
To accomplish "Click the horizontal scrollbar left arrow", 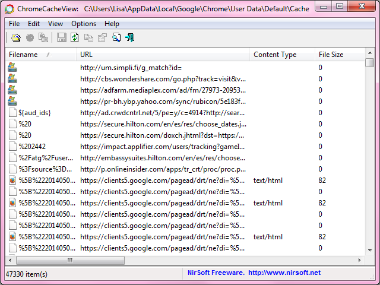I will tap(10, 260).
